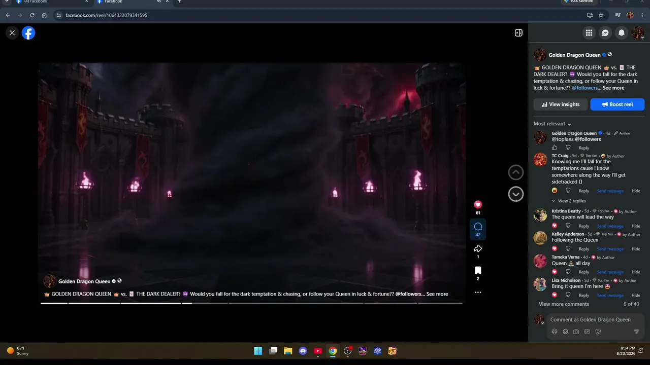
Task: Add a GIF to the comment
Action: pos(587,332)
